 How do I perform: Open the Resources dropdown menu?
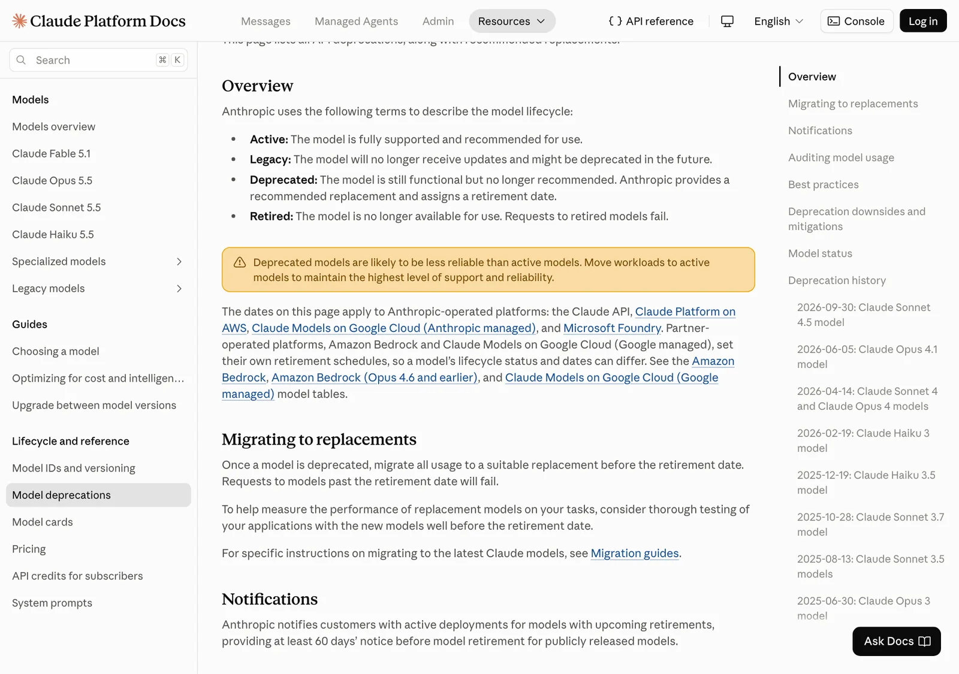(512, 21)
